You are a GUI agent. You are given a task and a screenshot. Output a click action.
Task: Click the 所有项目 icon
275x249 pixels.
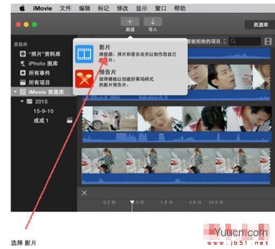click(x=23, y=82)
